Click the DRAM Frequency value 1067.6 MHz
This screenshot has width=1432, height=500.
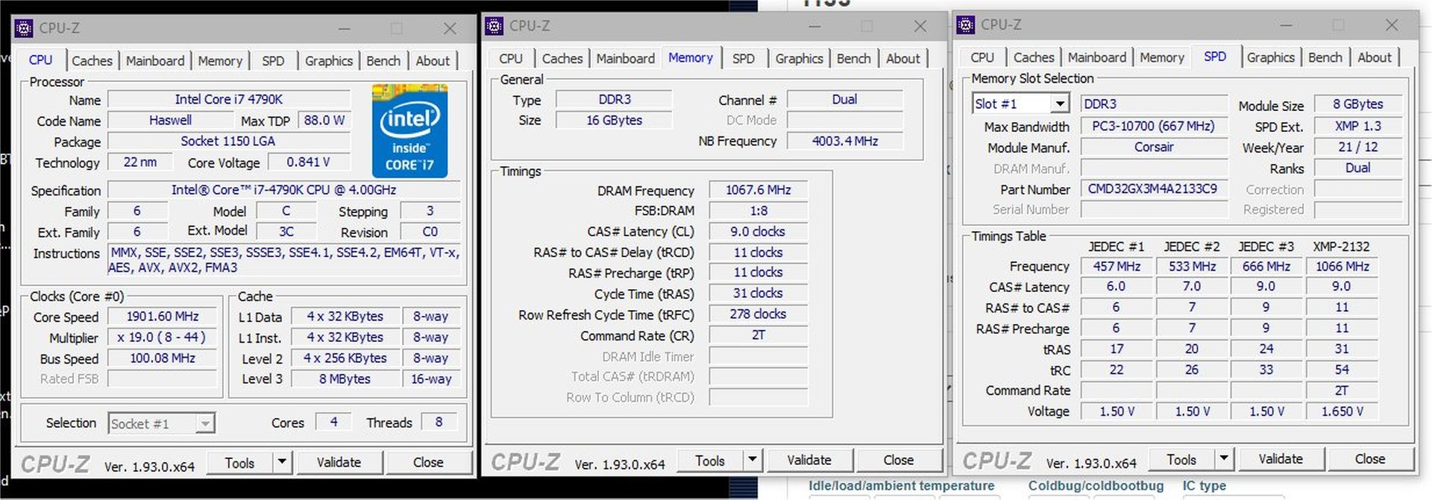pos(758,190)
